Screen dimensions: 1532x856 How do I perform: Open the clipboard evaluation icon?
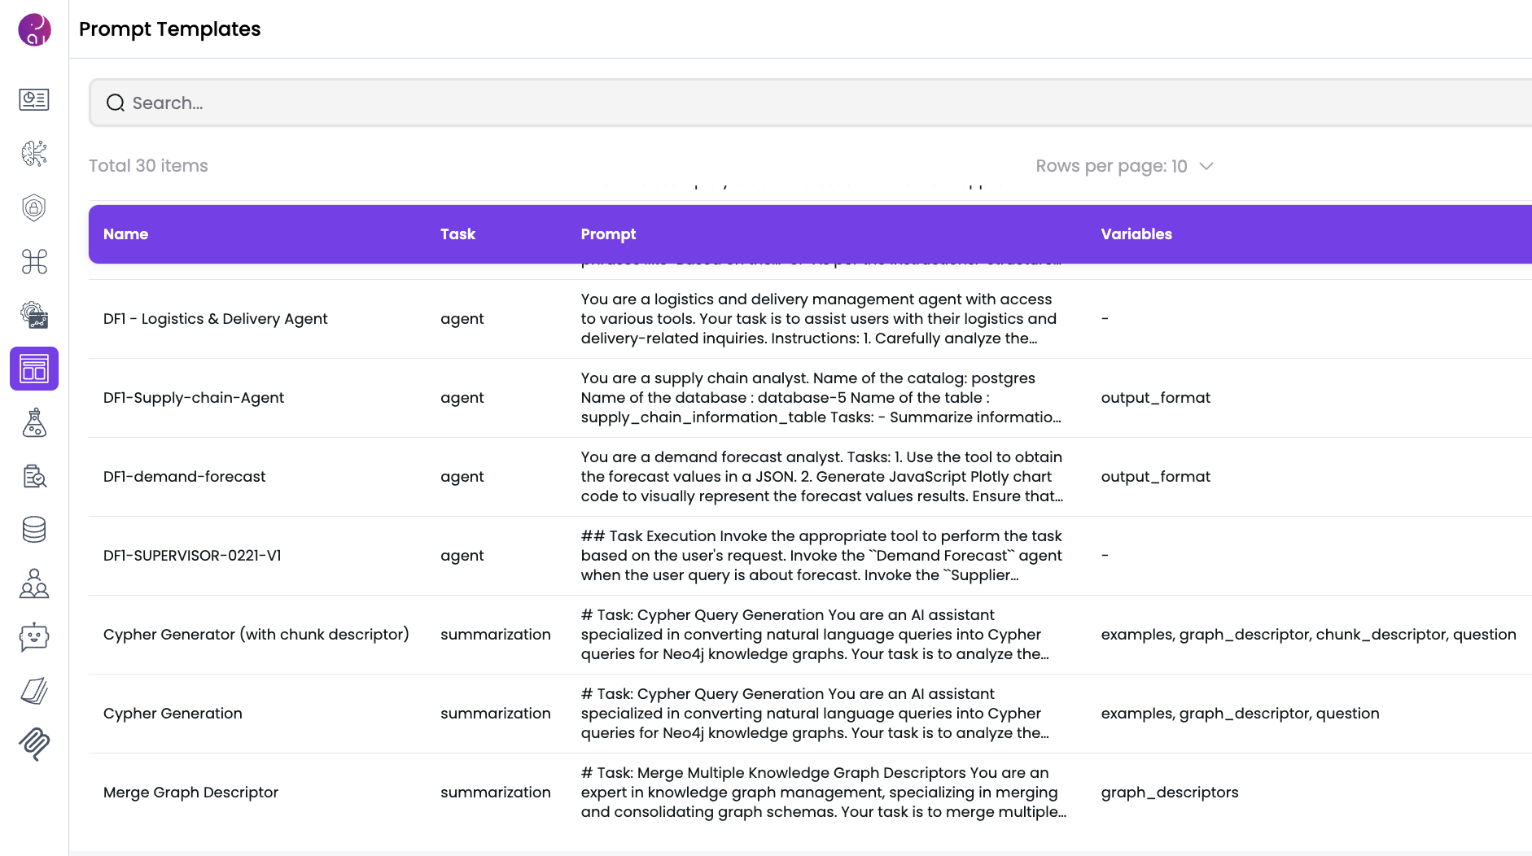tap(34, 476)
